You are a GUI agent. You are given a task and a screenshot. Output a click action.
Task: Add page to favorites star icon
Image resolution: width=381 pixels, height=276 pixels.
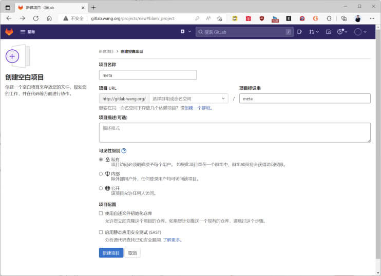pyautogui.click(x=219, y=18)
